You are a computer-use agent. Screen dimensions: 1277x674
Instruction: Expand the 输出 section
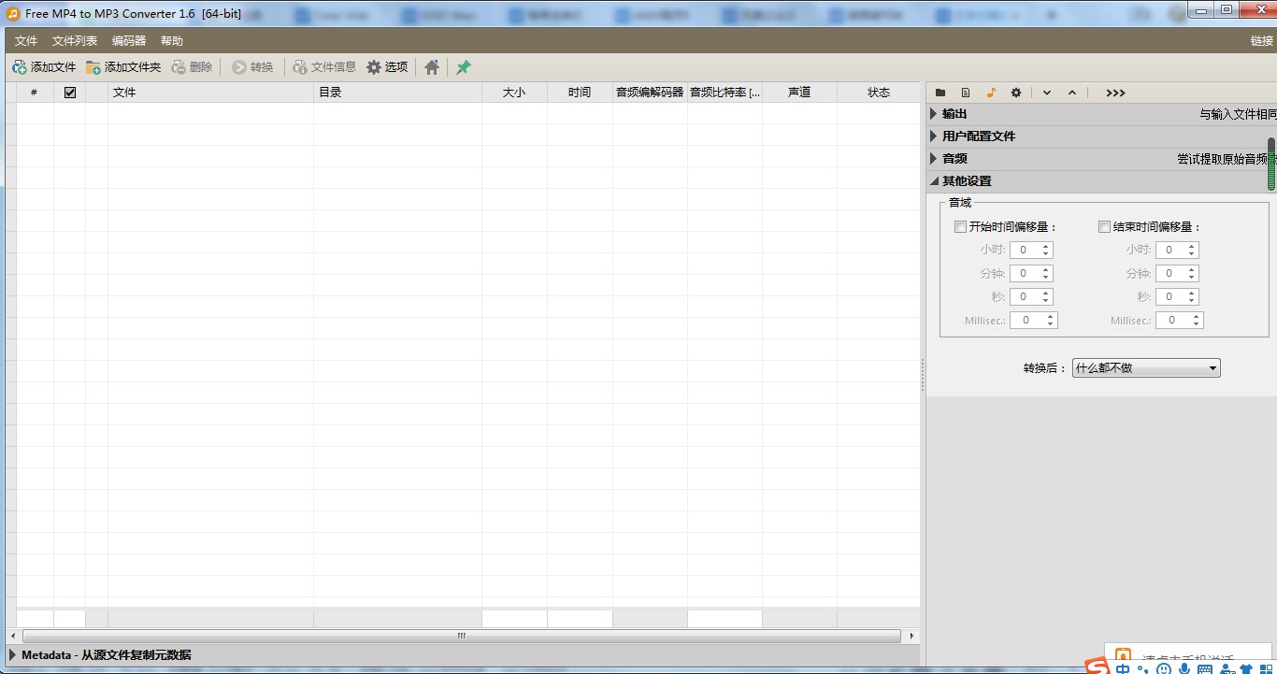pyautogui.click(x=934, y=114)
